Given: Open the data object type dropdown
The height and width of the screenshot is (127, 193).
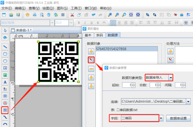Looking at the screenshot, I should pos(171,78).
